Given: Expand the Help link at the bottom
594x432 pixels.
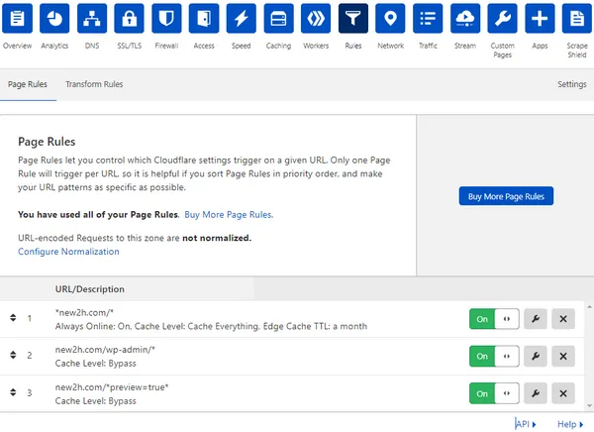Looking at the screenshot, I should (570, 424).
